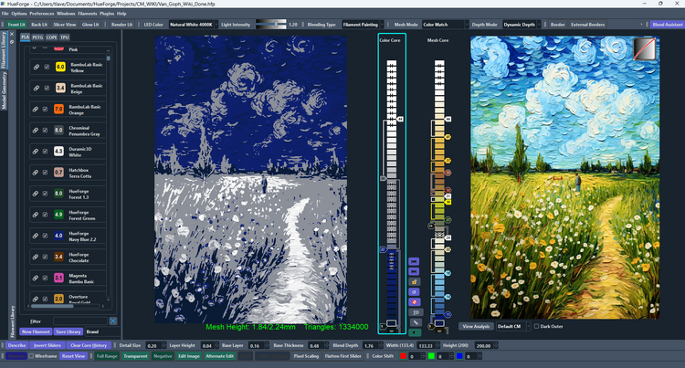Viewport: 685px width, 368px height.
Task: Click the View Analysis button
Action: click(x=476, y=327)
